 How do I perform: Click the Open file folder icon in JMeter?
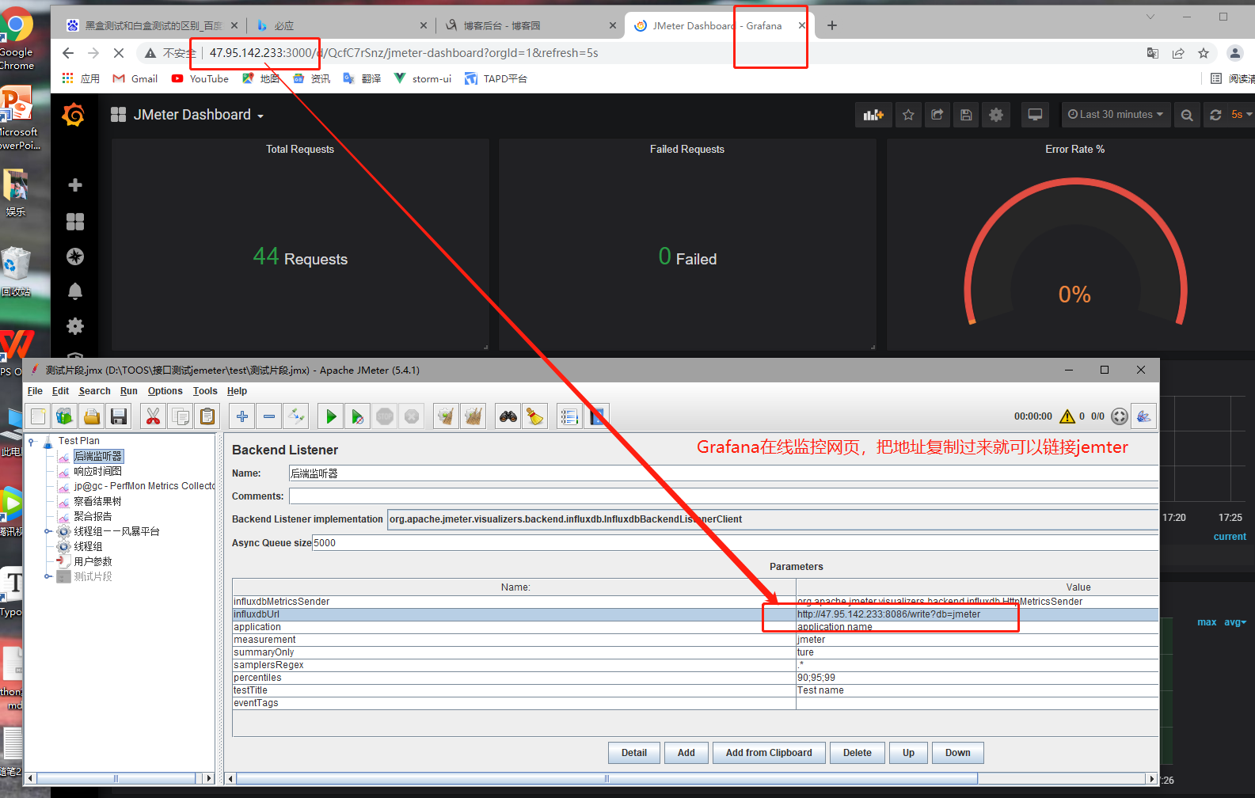pos(92,416)
